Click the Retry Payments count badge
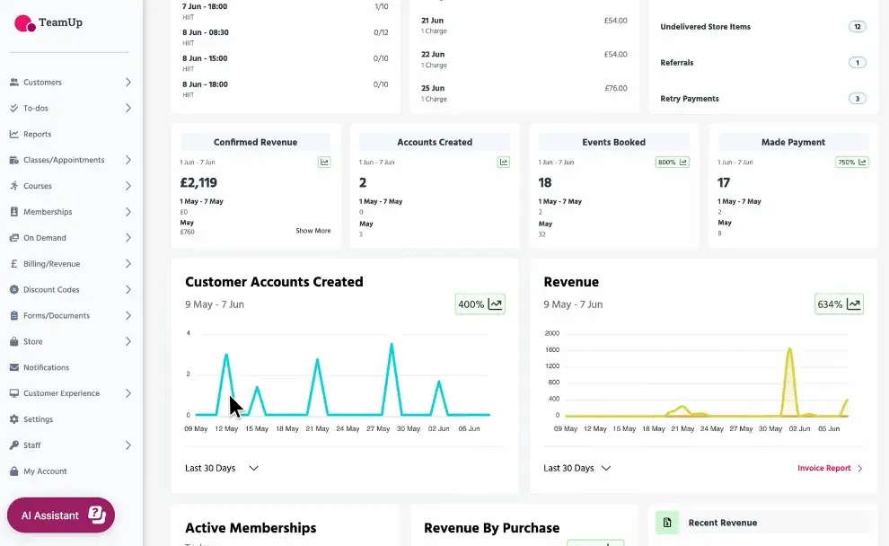The image size is (889, 546). [856, 99]
